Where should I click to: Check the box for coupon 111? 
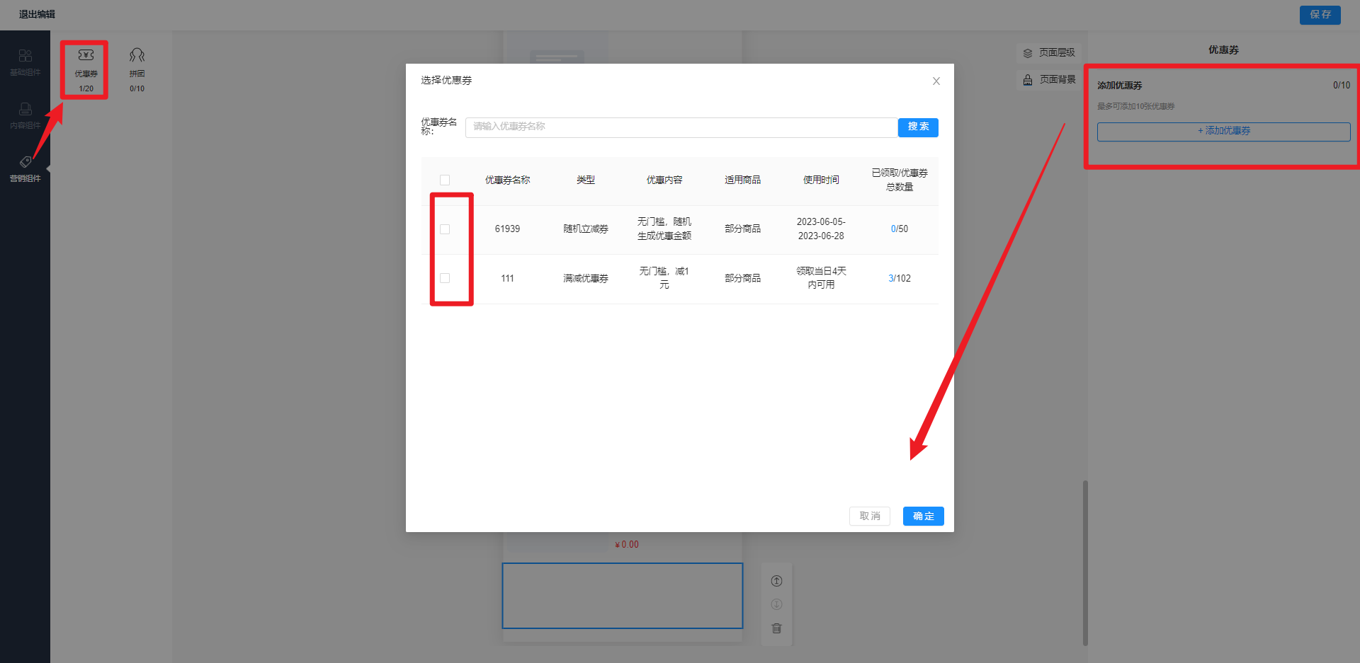click(x=445, y=278)
